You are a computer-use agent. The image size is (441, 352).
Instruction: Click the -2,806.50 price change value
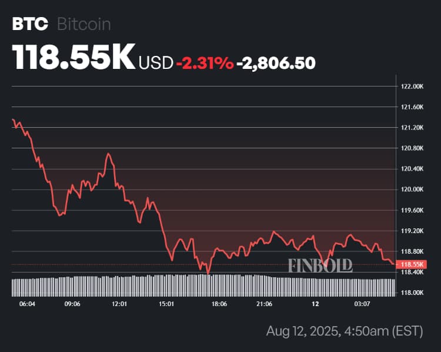click(x=276, y=62)
